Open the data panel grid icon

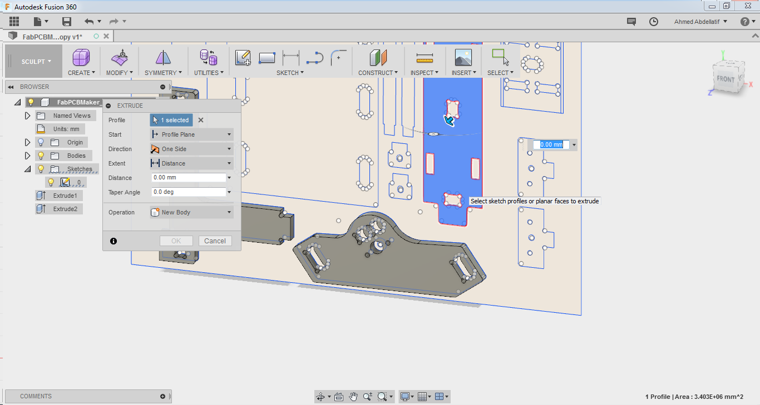tap(14, 22)
